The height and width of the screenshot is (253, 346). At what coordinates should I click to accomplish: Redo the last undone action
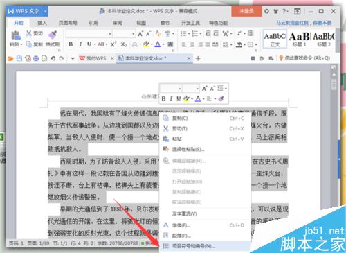[x=62, y=58]
